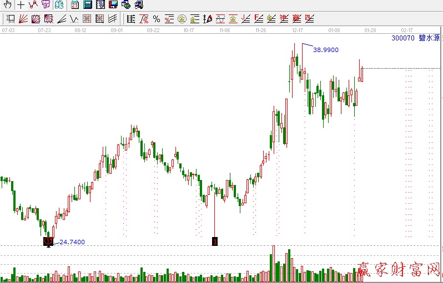Open the calculator tool
The width and height of the screenshot is (443, 283).
(88, 5)
